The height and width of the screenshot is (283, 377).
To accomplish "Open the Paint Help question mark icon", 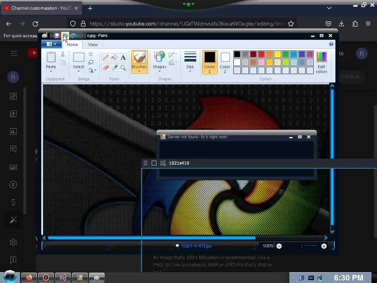I will [x=331, y=44].
